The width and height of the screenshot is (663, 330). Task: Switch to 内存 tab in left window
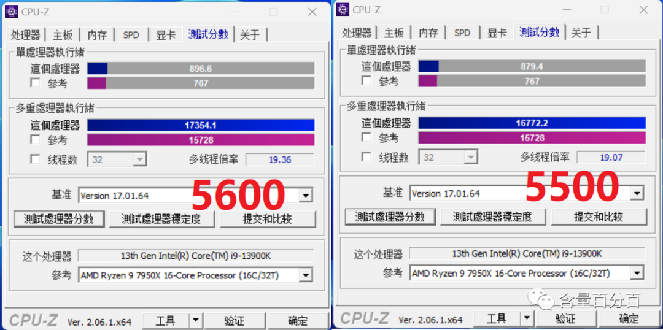[x=97, y=34]
